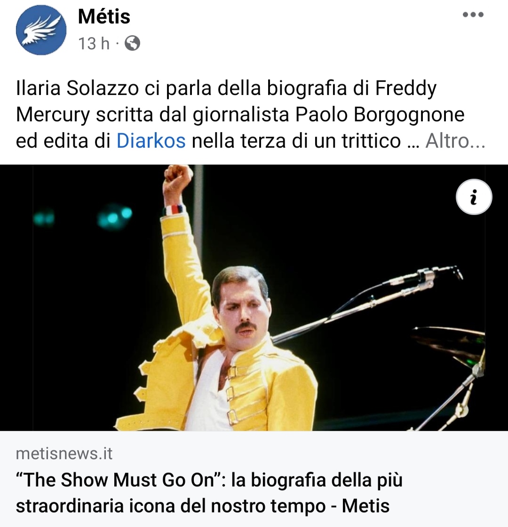Click the gray link preview card footer

click(254, 479)
